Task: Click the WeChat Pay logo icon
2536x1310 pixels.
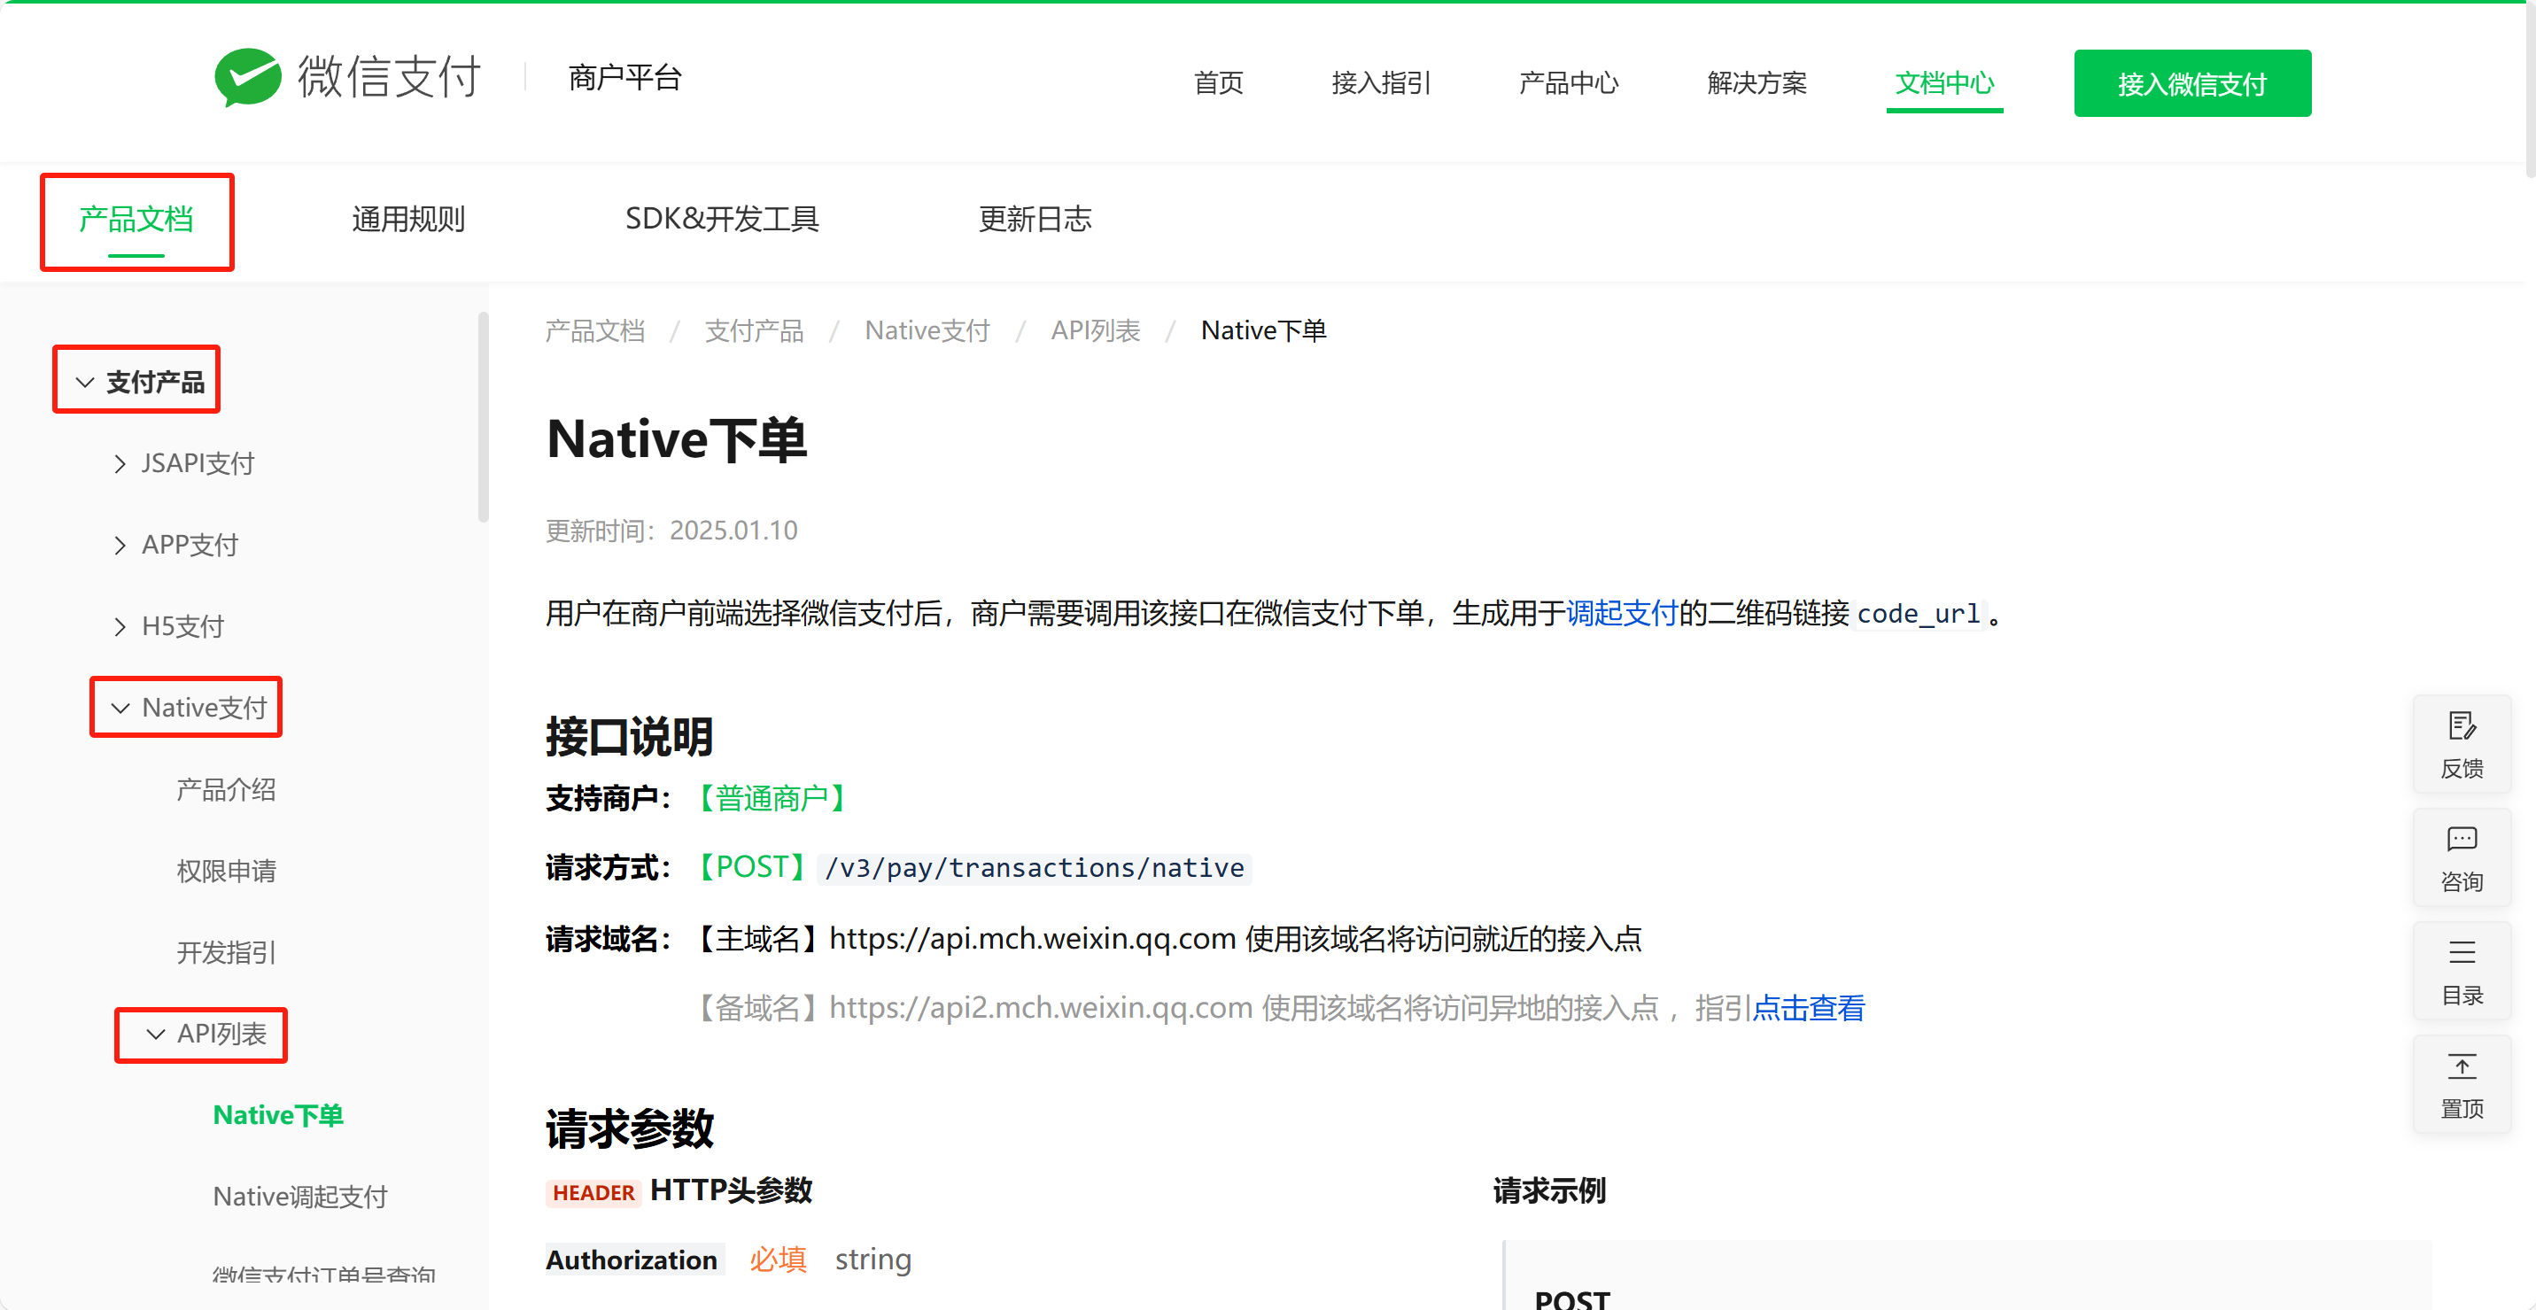Action: tap(246, 77)
